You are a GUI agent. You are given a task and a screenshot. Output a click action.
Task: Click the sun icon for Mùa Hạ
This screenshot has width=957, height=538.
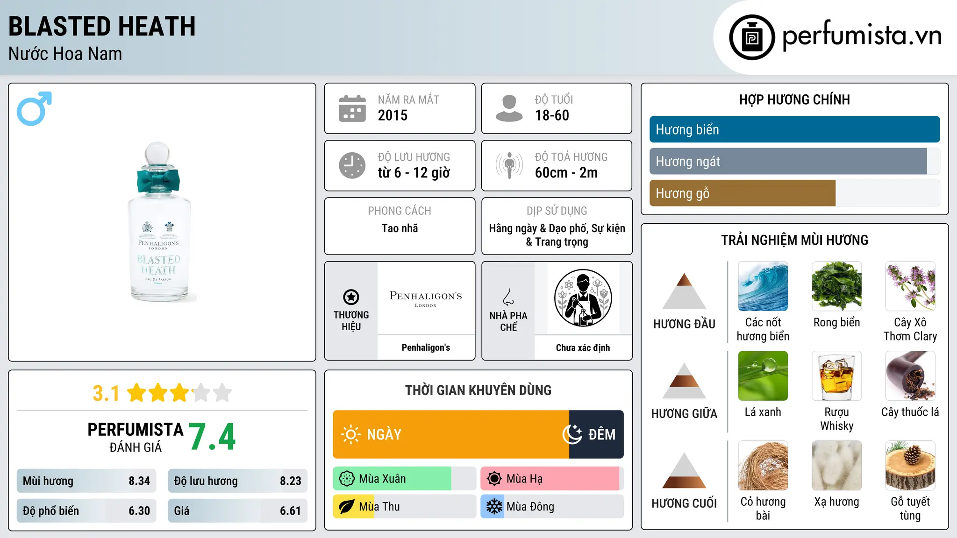coord(494,479)
